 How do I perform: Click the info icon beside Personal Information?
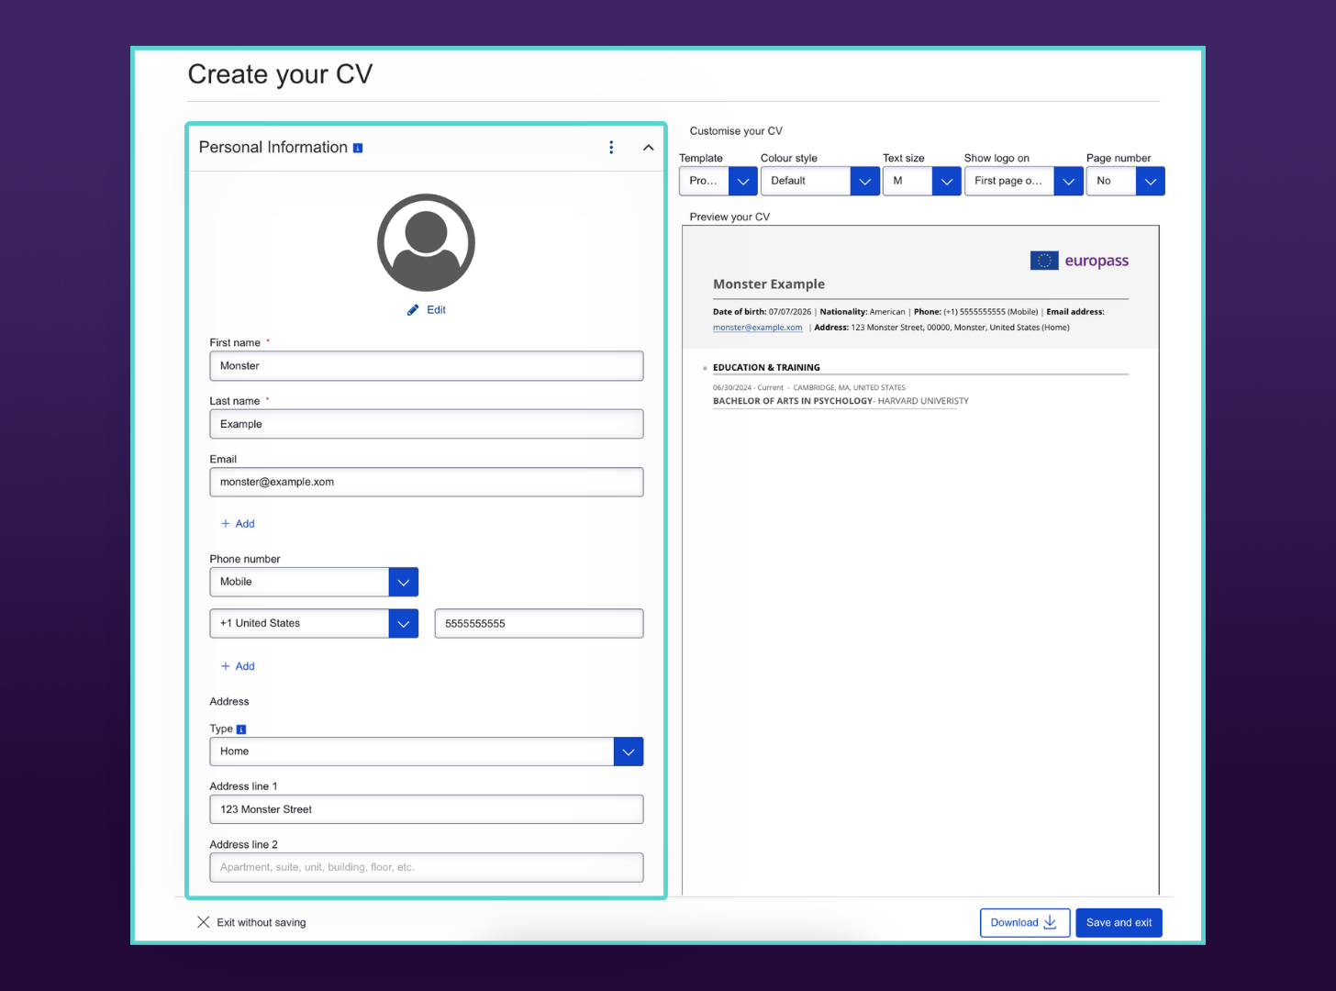[358, 148]
